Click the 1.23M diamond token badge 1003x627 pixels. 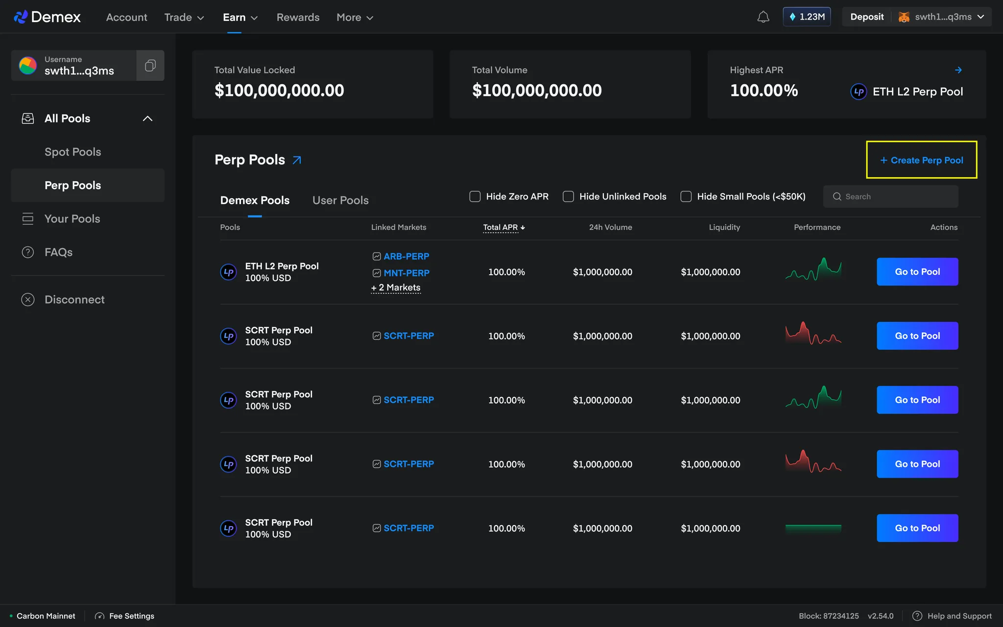click(807, 17)
